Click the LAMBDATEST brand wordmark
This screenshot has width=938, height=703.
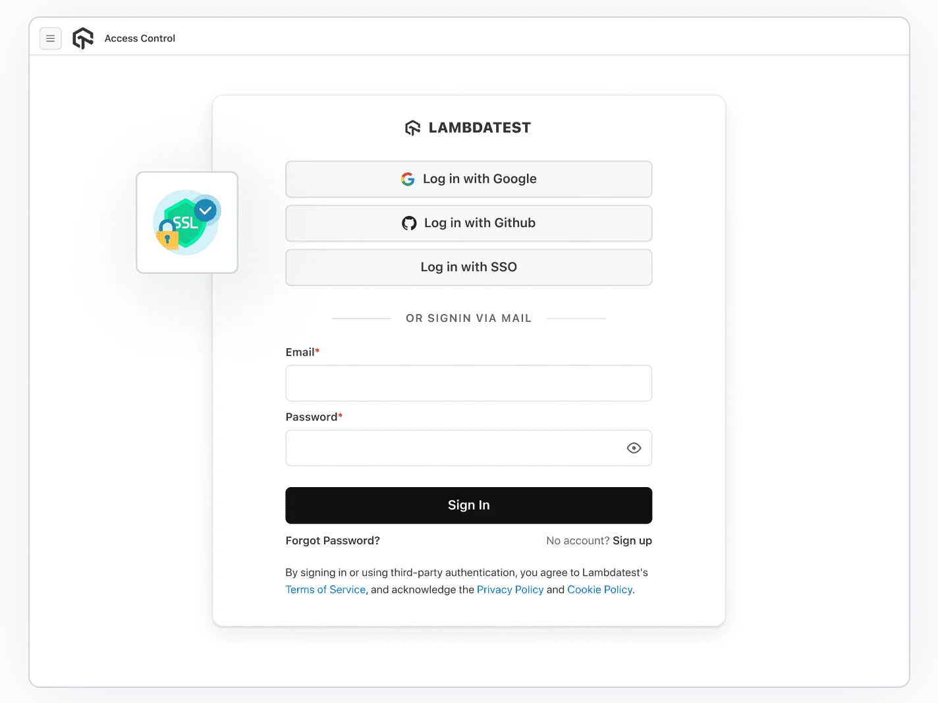click(x=480, y=128)
